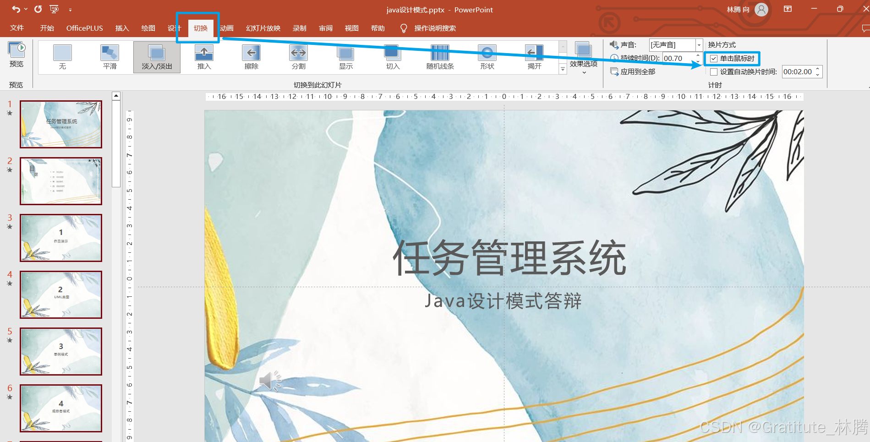870x442 pixels.
Task: Select the Uncover (揭开) transition
Action: tap(534, 57)
